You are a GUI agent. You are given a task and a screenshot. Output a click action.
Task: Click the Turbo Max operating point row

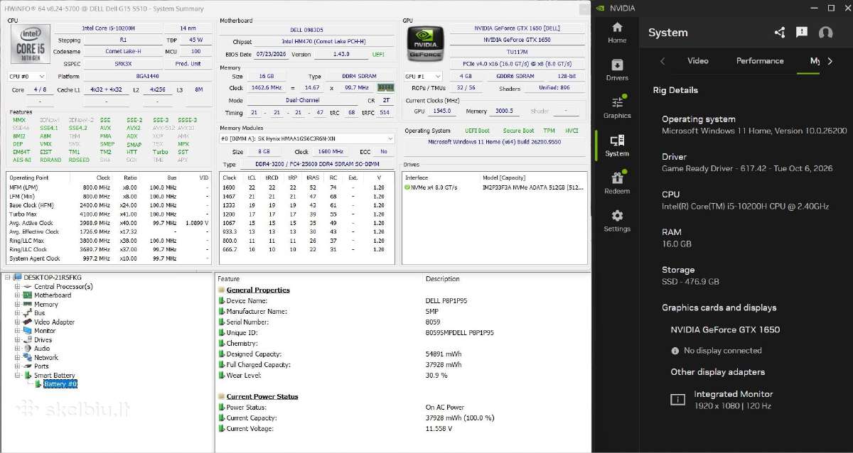[109, 214]
